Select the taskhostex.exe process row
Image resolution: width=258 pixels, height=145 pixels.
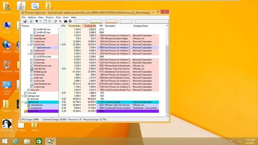pos(90,48)
